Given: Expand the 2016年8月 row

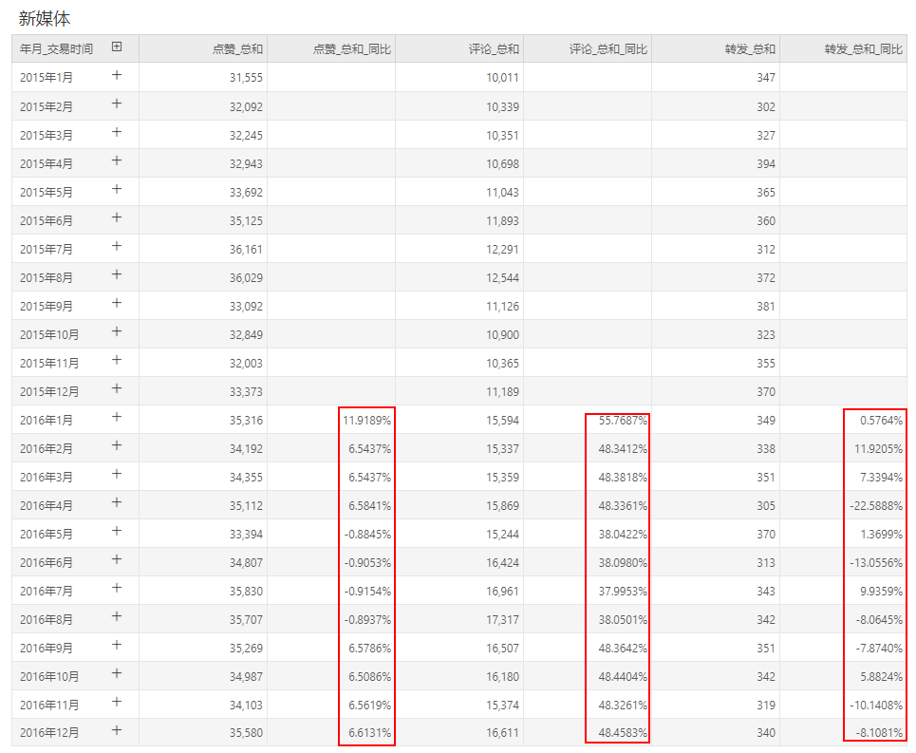Looking at the screenshot, I should tap(117, 616).
